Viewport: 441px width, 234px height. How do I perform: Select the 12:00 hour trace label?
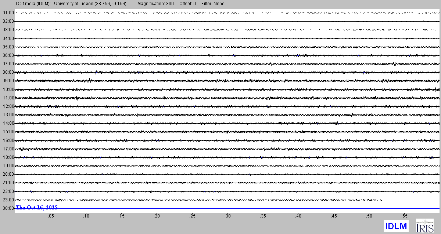[8, 106]
